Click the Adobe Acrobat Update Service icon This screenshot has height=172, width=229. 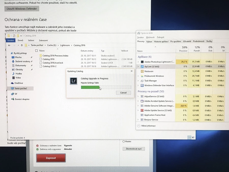click(x=142, y=101)
